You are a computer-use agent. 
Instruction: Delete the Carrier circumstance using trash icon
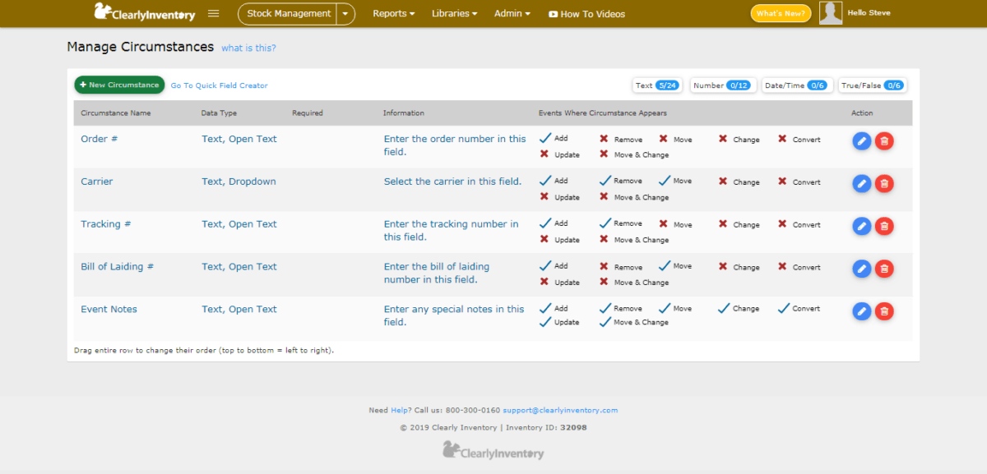pos(884,183)
